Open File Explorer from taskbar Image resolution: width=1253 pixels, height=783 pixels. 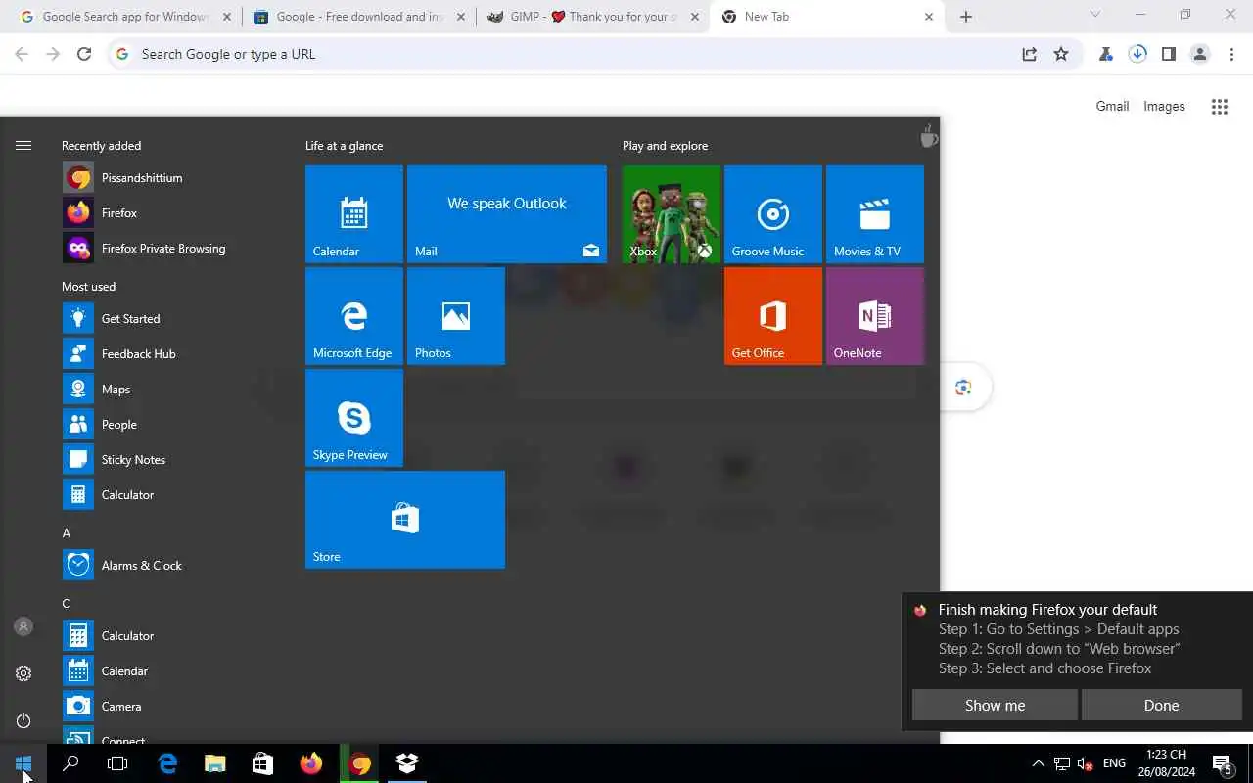214,763
